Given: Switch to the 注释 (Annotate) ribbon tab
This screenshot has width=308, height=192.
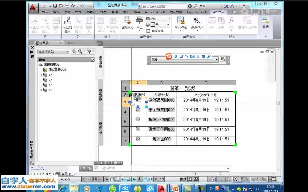Looking at the screenshot, I should tap(67, 12).
